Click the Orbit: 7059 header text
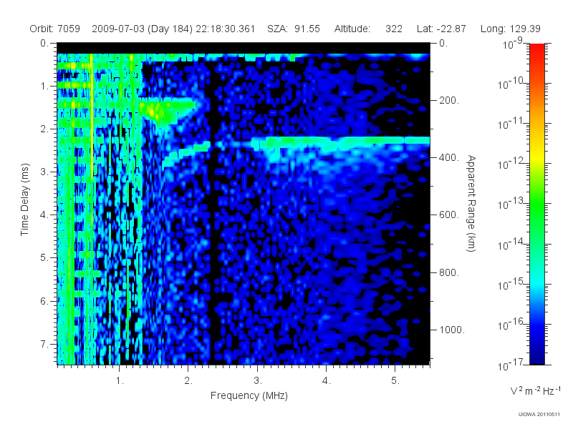Viewport: 573px width, 429px height. [55, 29]
